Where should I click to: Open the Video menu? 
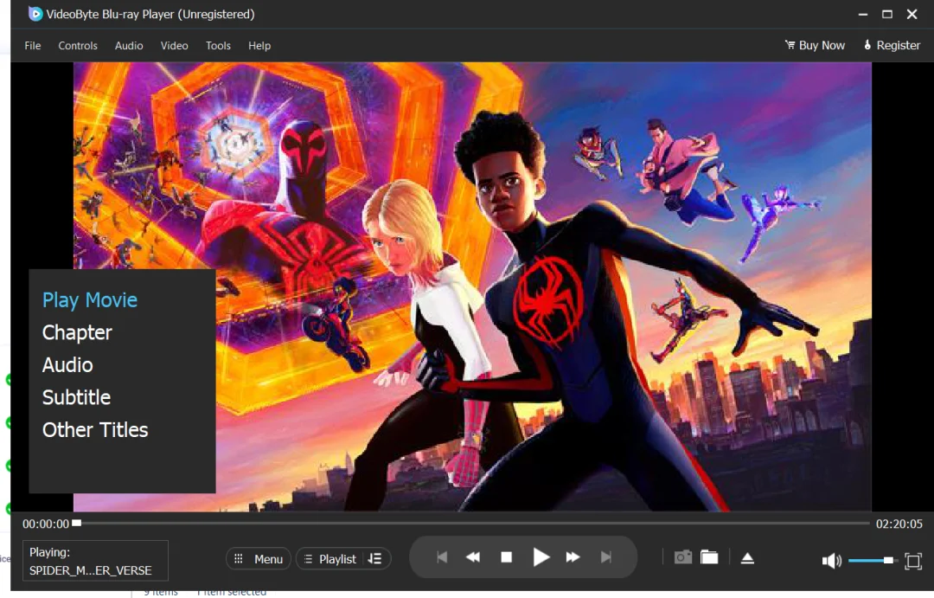click(174, 45)
